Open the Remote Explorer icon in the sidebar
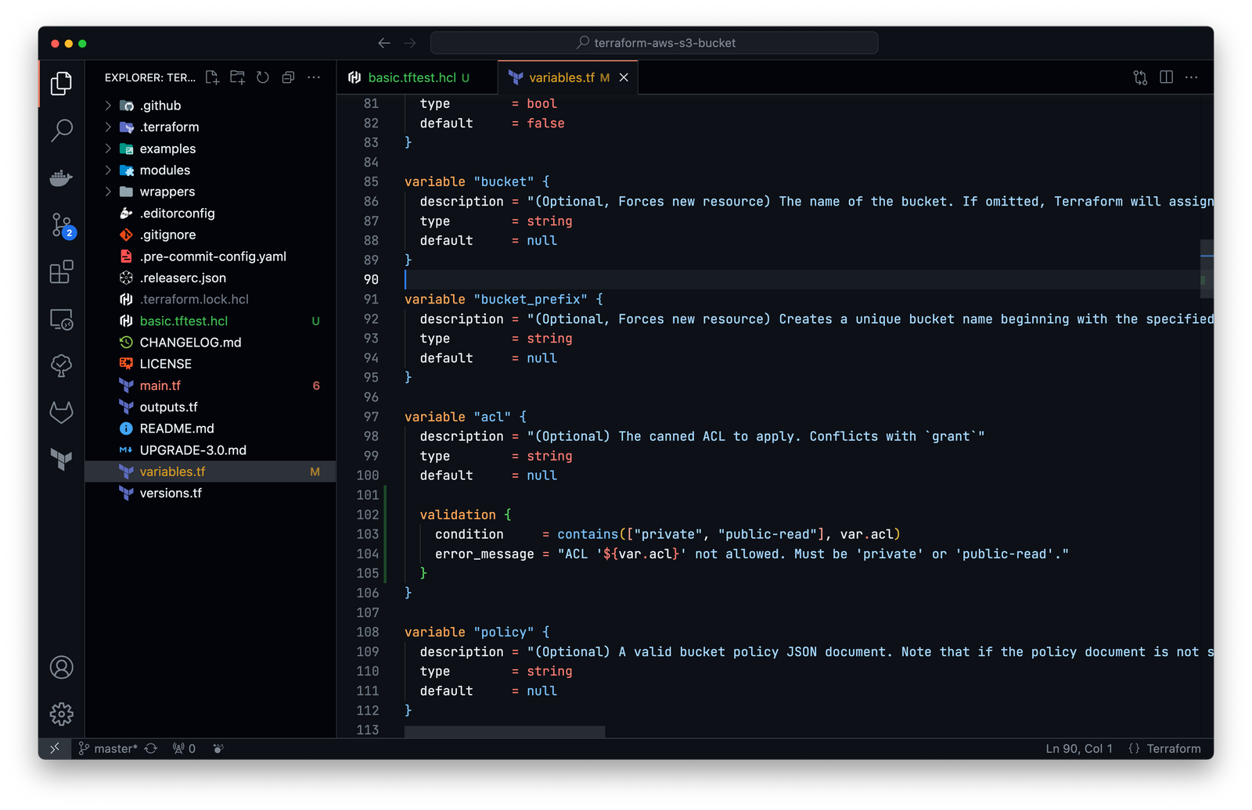The width and height of the screenshot is (1252, 810). [61, 319]
